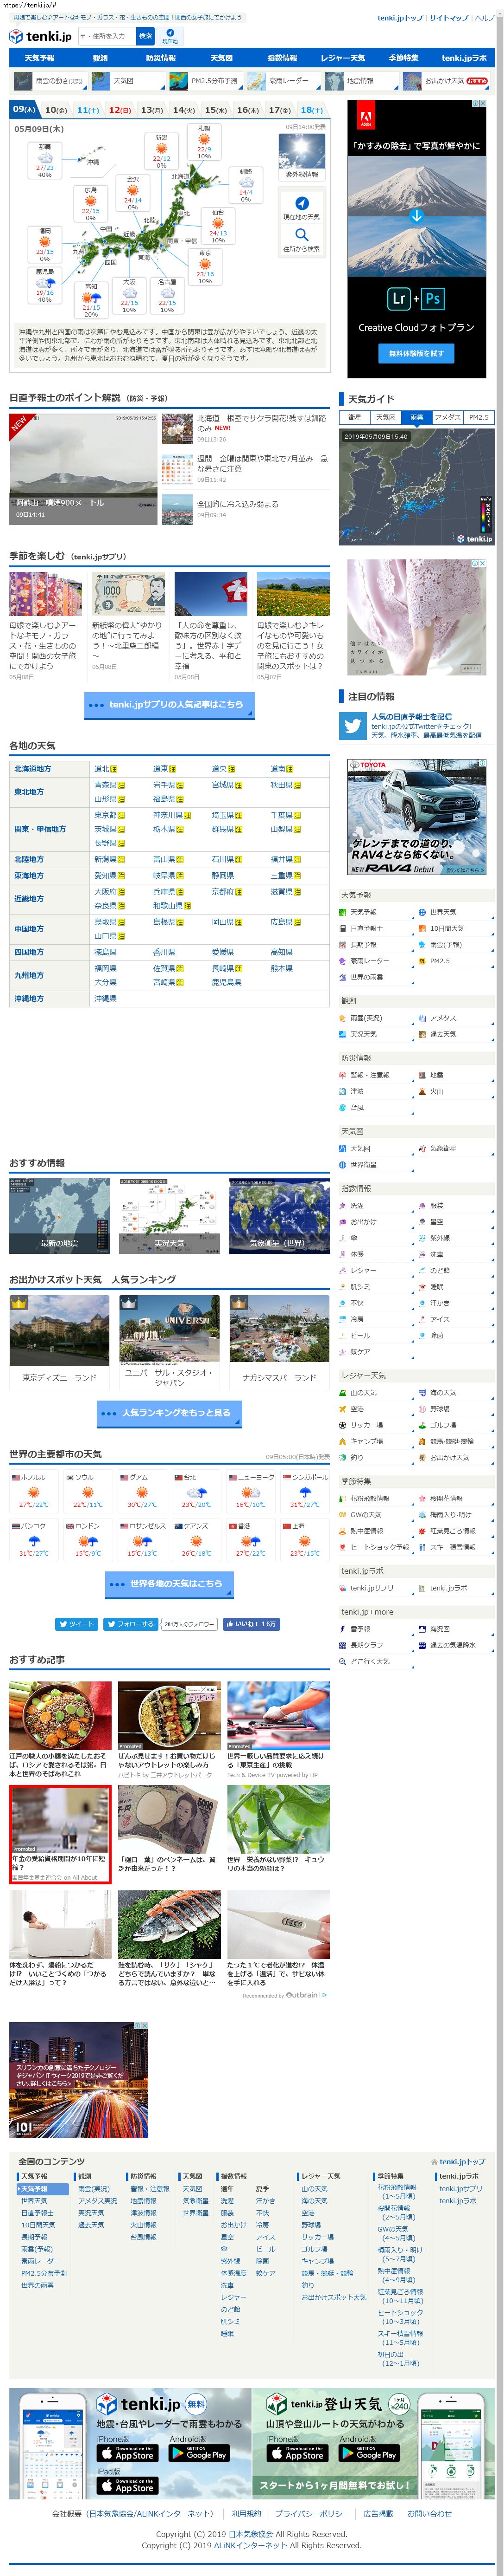Image resolution: width=504 pixels, height=2576 pixels.
Task: Open the レジャー天気 navigation menu item
Action: point(342,58)
